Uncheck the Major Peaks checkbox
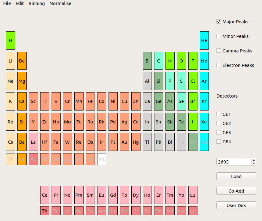The width and height of the screenshot is (262, 221). click(219, 22)
